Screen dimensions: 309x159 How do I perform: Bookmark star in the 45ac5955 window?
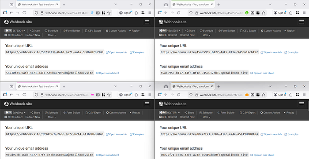coord(263,13)
